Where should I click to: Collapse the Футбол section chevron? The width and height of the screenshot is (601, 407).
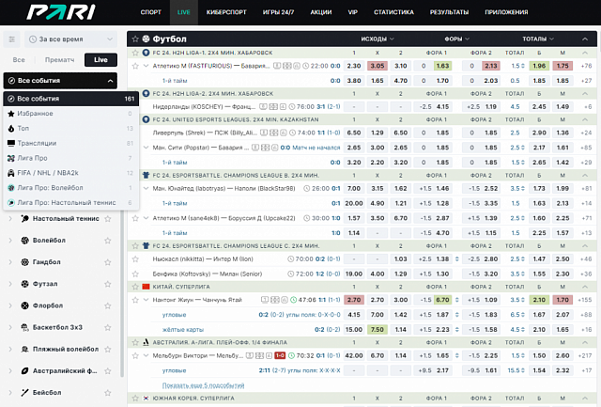point(585,39)
